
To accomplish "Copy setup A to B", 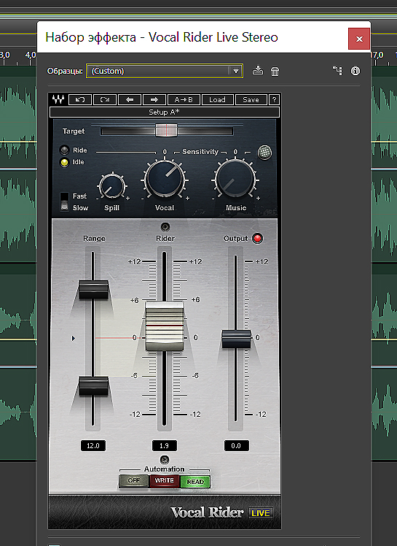I will [x=184, y=99].
